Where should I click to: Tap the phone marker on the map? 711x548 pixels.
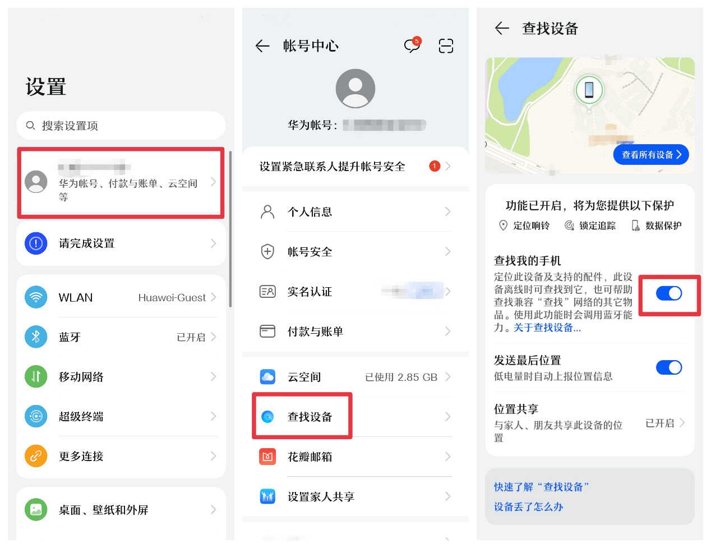click(x=589, y=90)
